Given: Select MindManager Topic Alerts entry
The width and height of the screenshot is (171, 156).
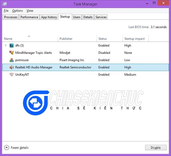Looking at the screenshot, I should [33, 53].
